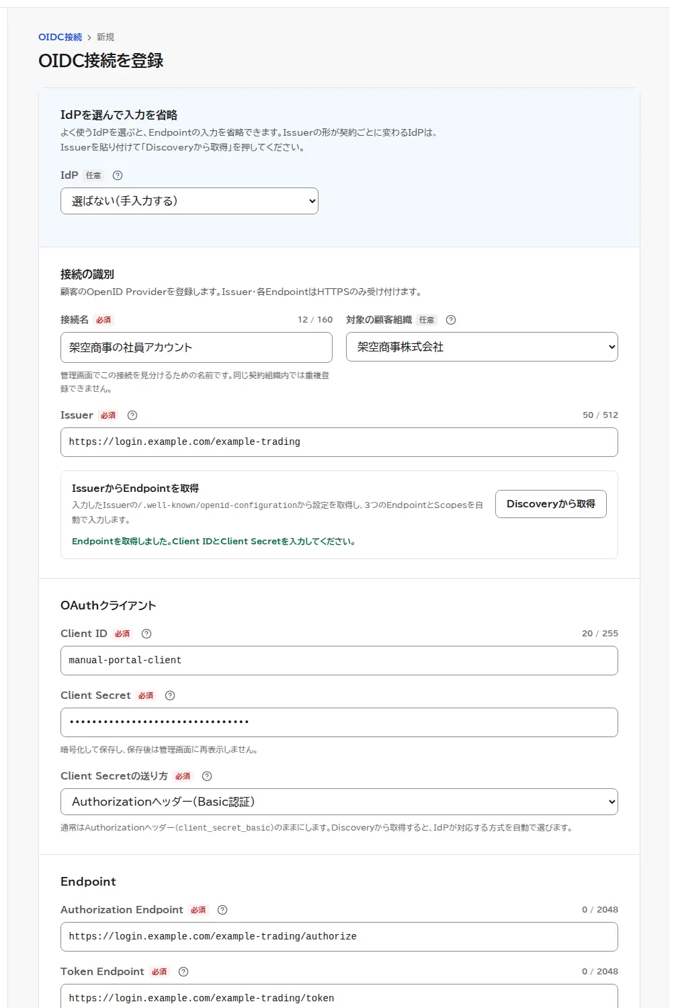Click the 50 / 512 Issuer character counter

(600, 415)
